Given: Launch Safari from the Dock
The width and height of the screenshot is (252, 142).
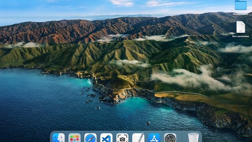Looking at the screenshot, I should [x=90, y=138].
